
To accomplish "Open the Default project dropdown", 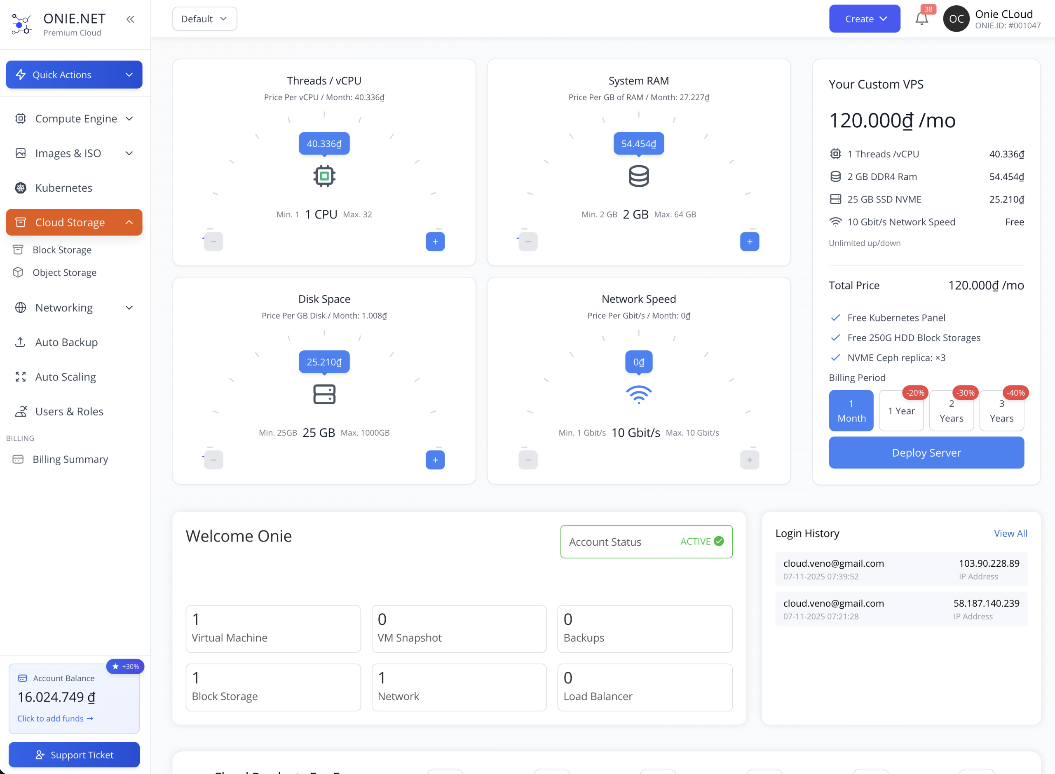I will [x=204, y=19].
